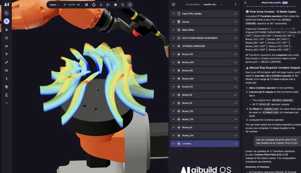Screen dimensions: 301x173
Task: Click the ALTERNATE_DATA code tag in chat
Action: [x=271, y=112]
